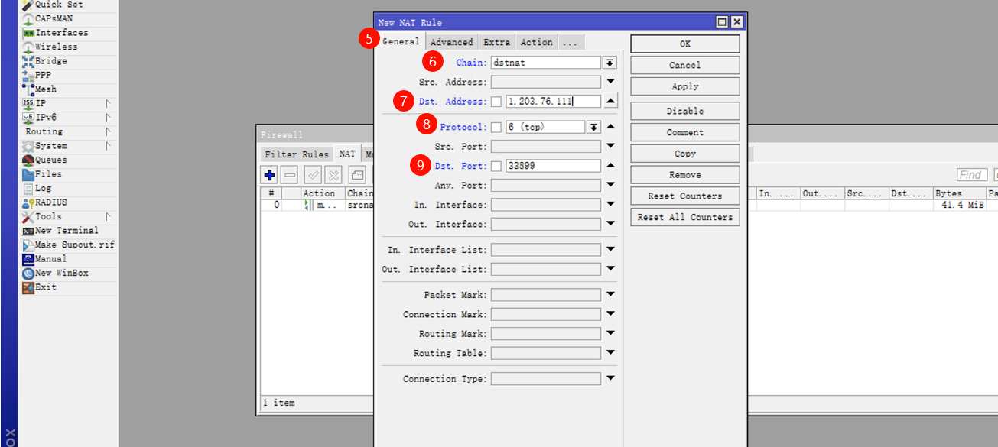Switch to the Advanced tab

click(451, 42)
